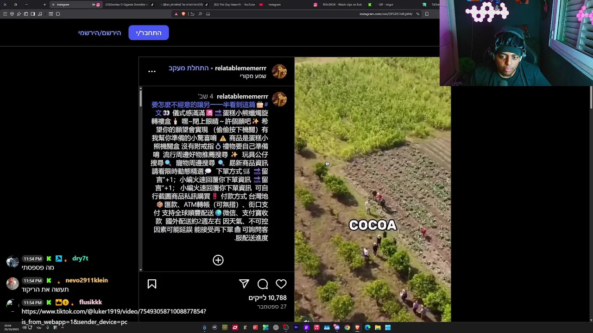Open the three-dot more options menu

[152, 71]
